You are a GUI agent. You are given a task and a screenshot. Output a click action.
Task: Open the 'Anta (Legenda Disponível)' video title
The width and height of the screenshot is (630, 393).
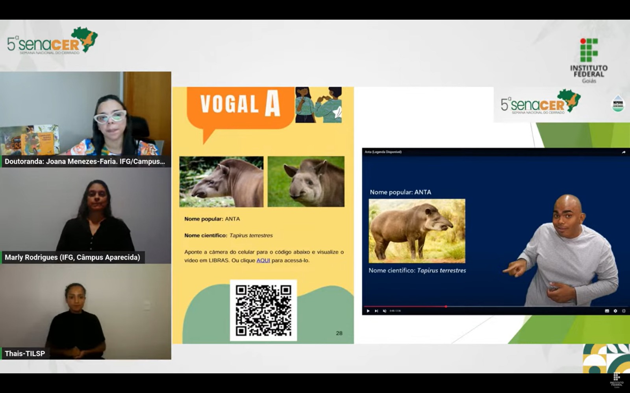[x=383, y=152]
